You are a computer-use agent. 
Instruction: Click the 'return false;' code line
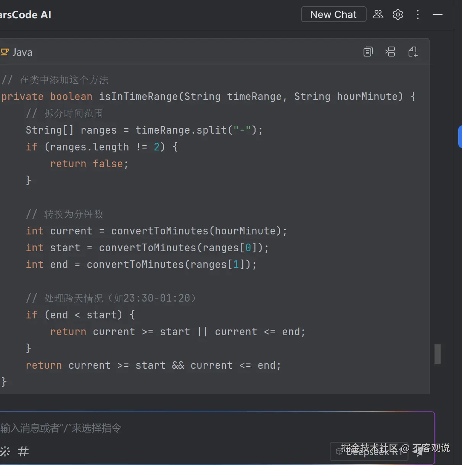(89, 164)
